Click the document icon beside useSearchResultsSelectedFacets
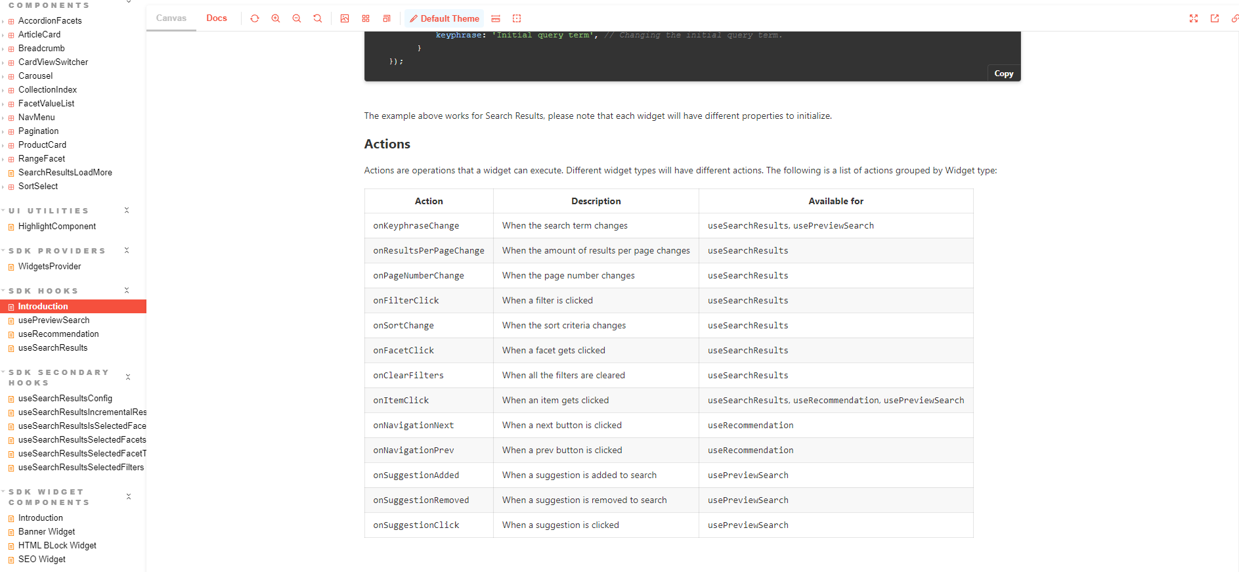Image resolution: width=1239 pixels, height=572 pixels. point(11,440)
